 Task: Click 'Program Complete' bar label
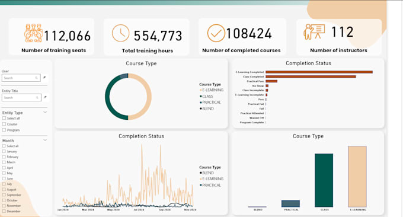click(x=252, y=122)
